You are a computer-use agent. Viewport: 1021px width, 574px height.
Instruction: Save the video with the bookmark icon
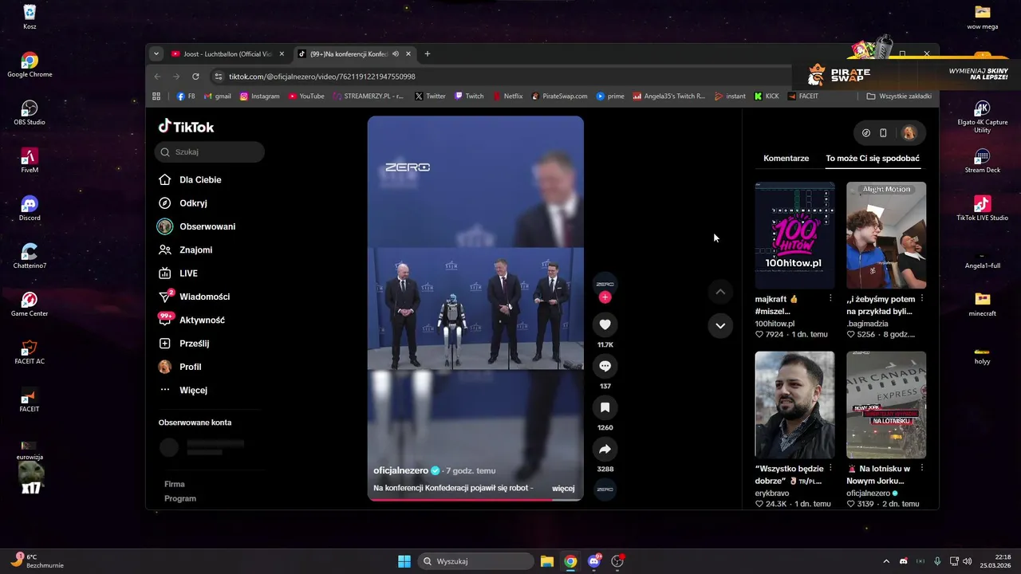(605, 407)
